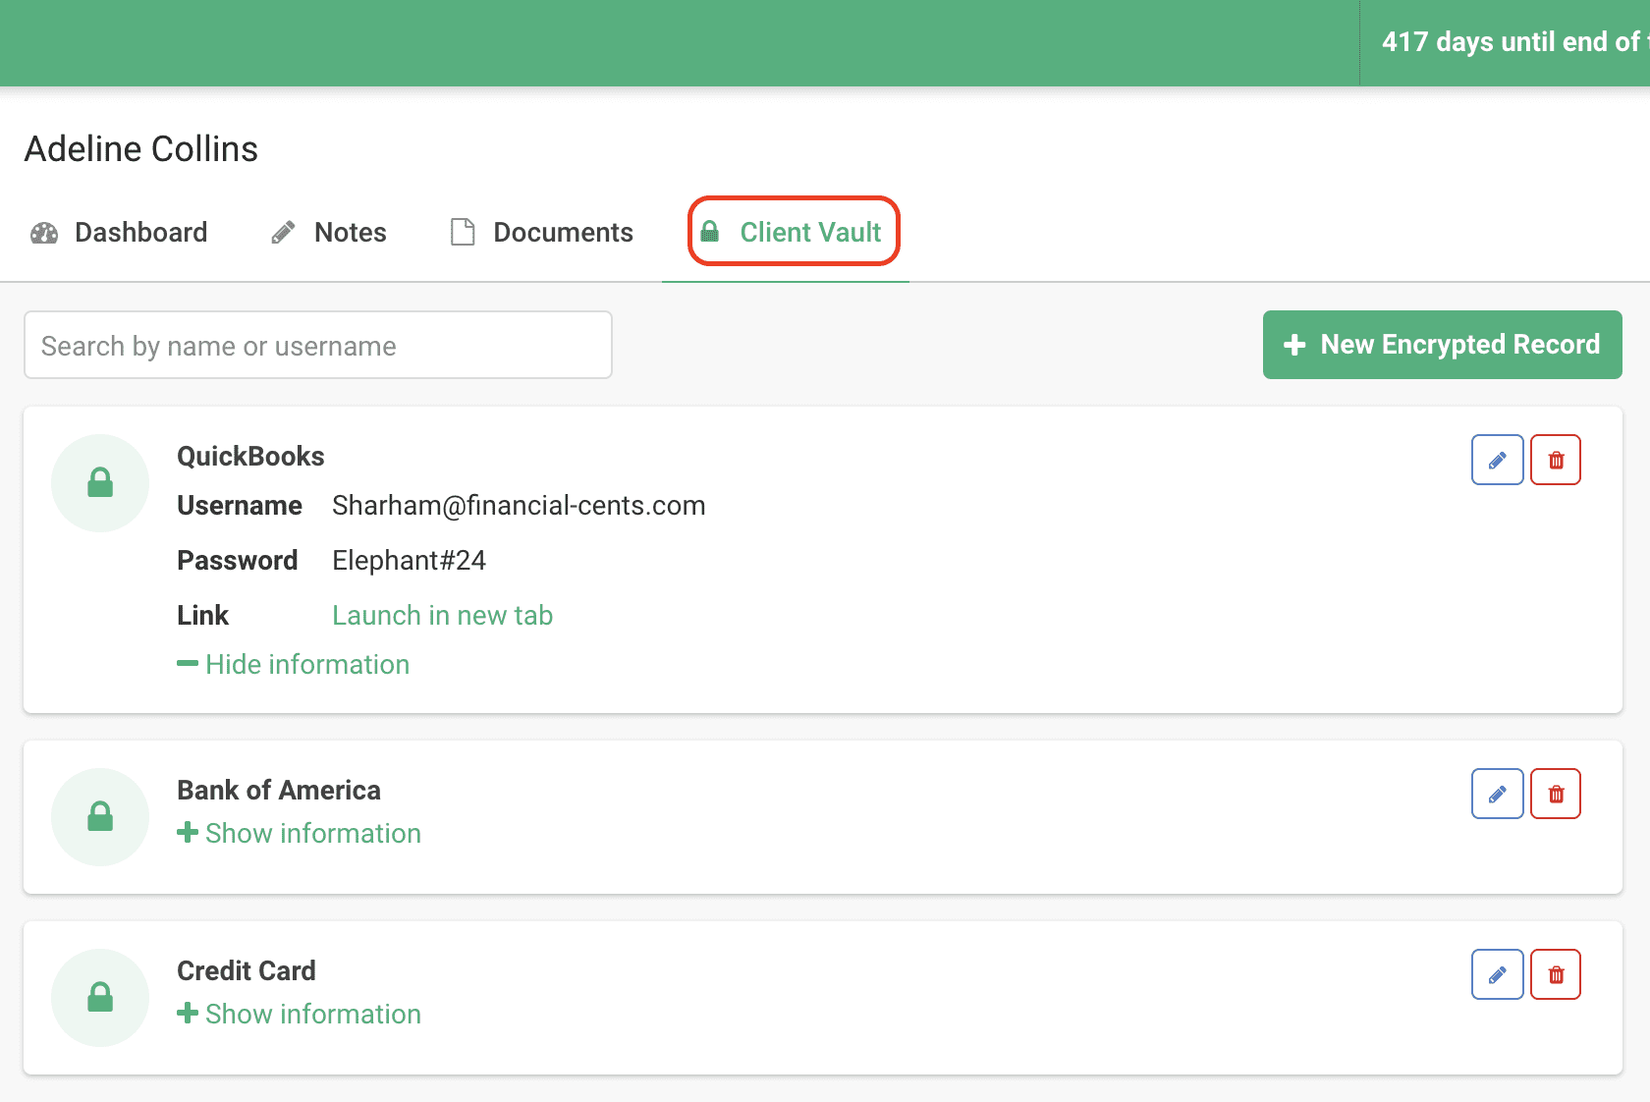Click the Bank of America lock icon
The width and height of the screenshot is (1650, 1102).
click(100, 817)
